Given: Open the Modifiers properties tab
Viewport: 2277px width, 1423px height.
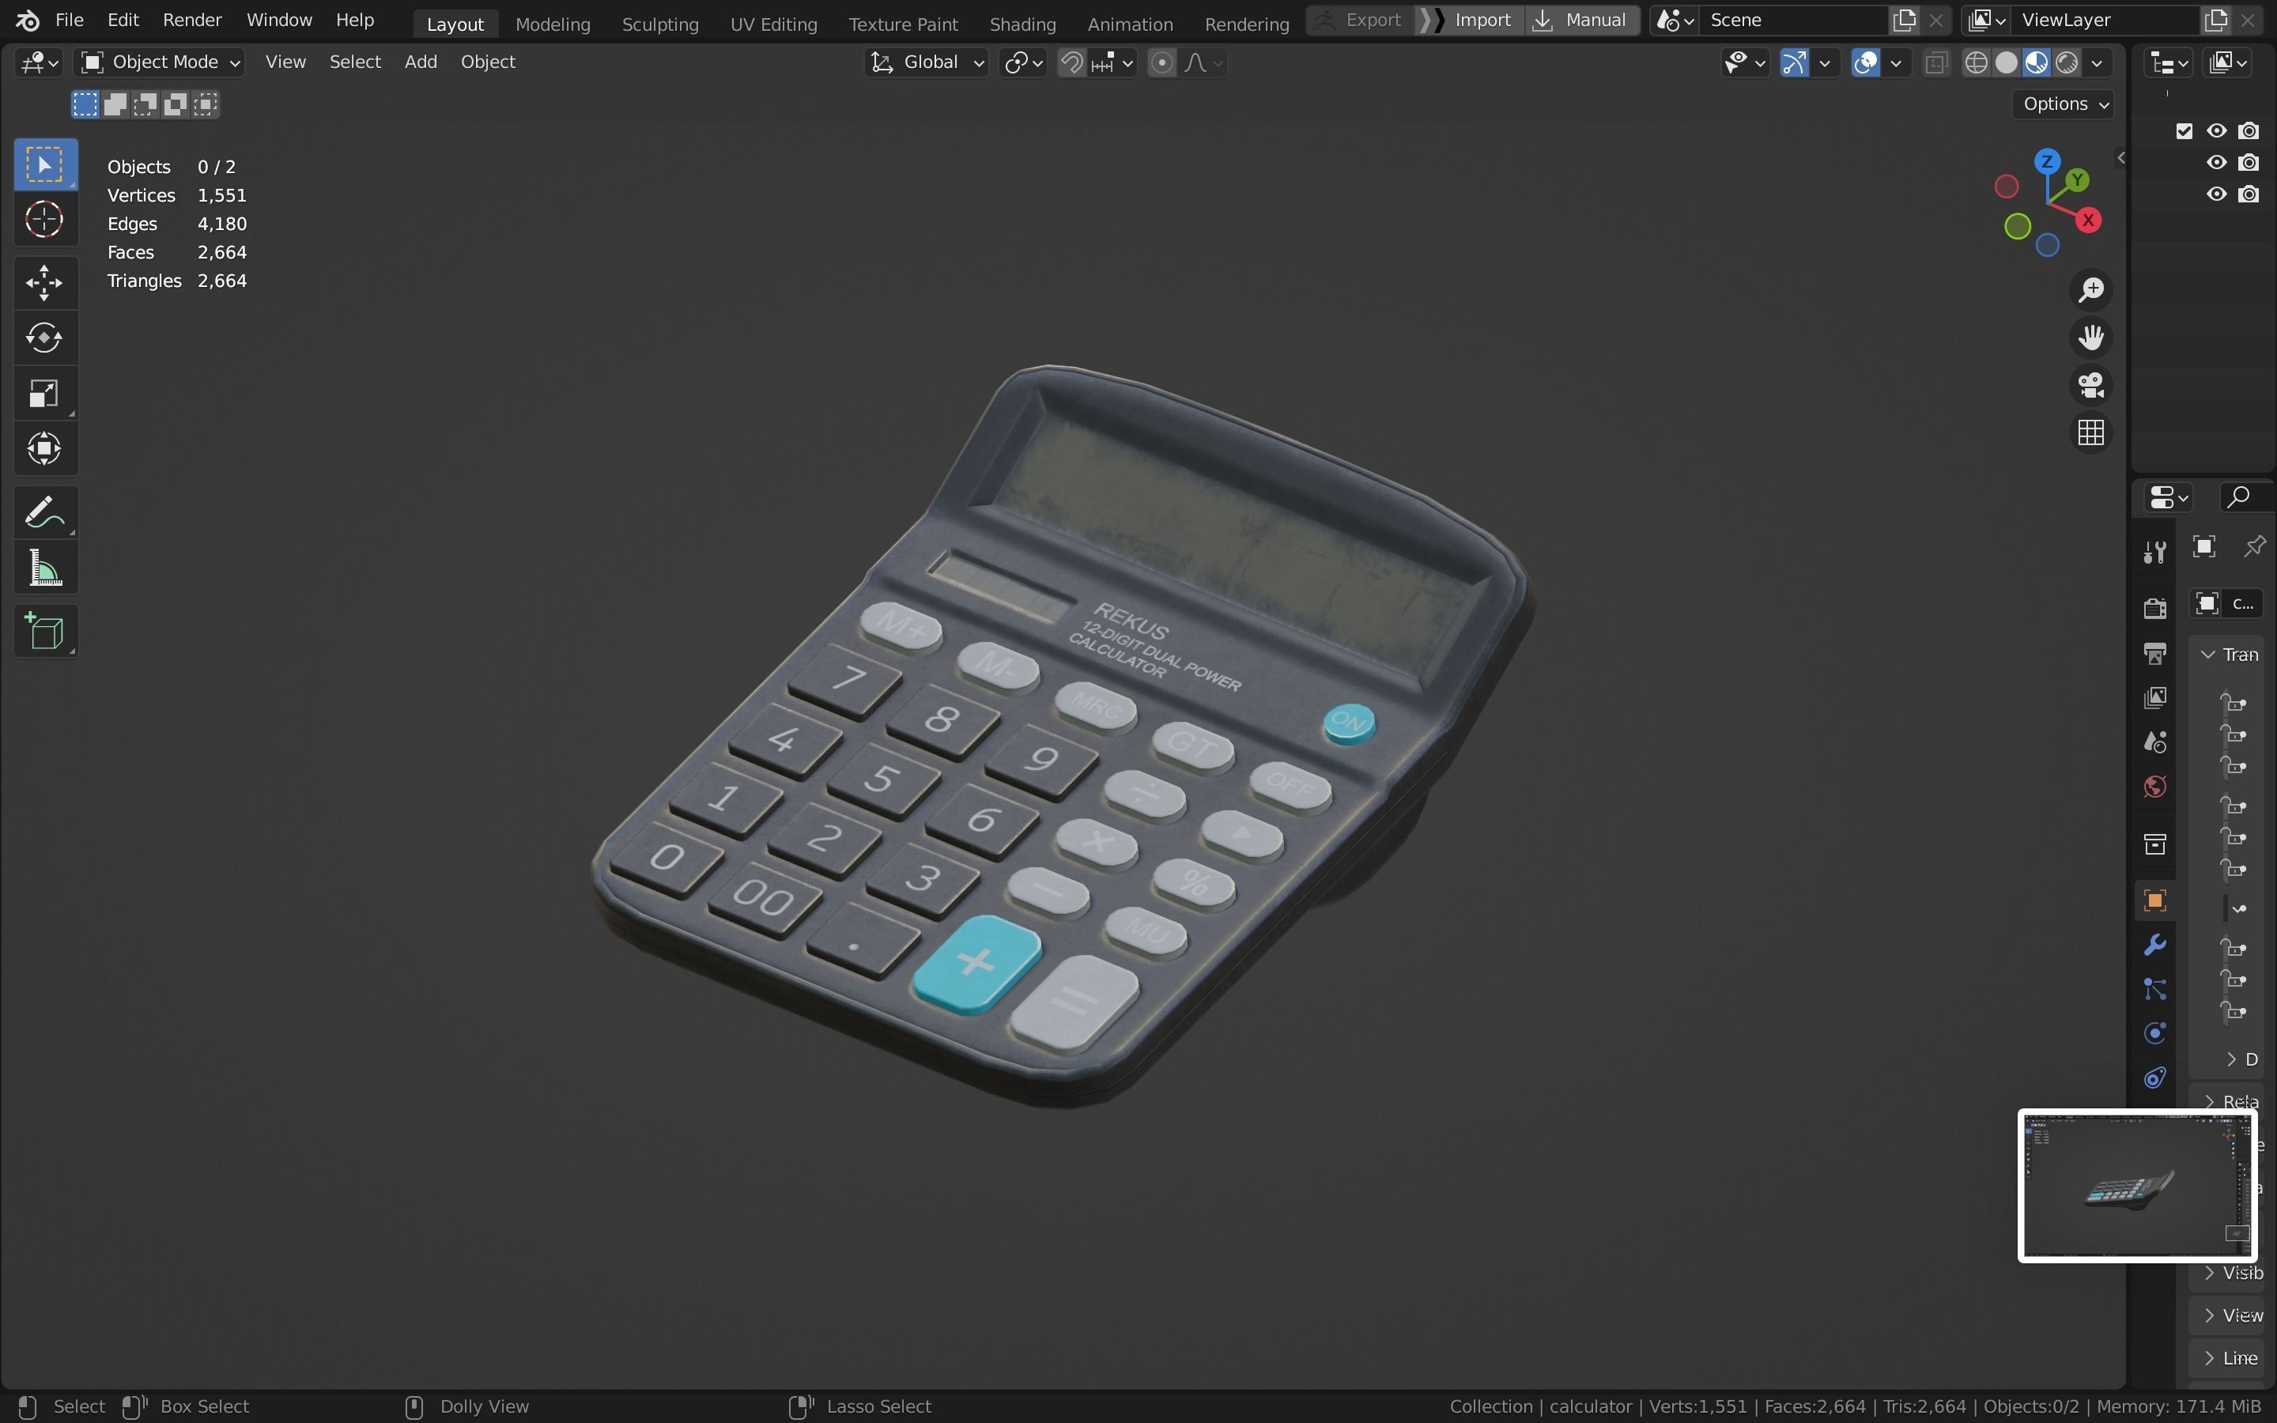Looking at the screenshot, I should tap(2154, 945).
